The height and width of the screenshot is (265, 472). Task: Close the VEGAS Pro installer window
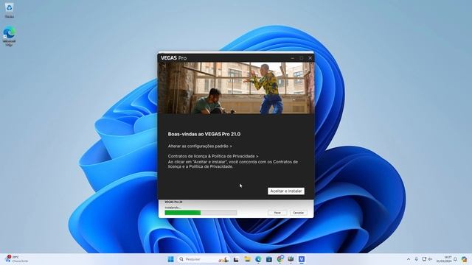coord(310,58)
